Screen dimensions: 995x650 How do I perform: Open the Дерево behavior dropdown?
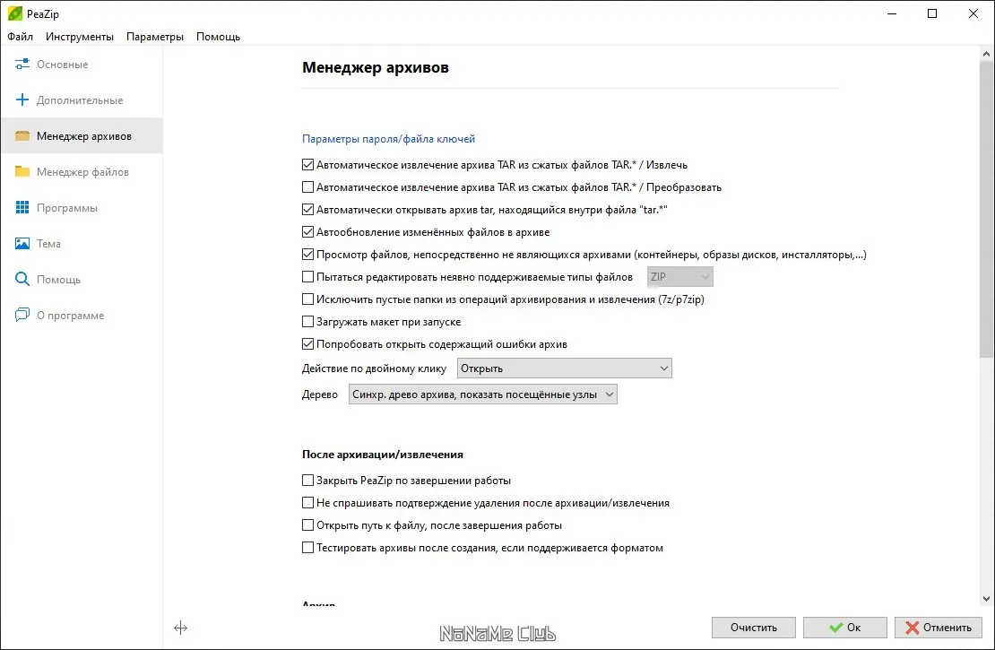481,394
